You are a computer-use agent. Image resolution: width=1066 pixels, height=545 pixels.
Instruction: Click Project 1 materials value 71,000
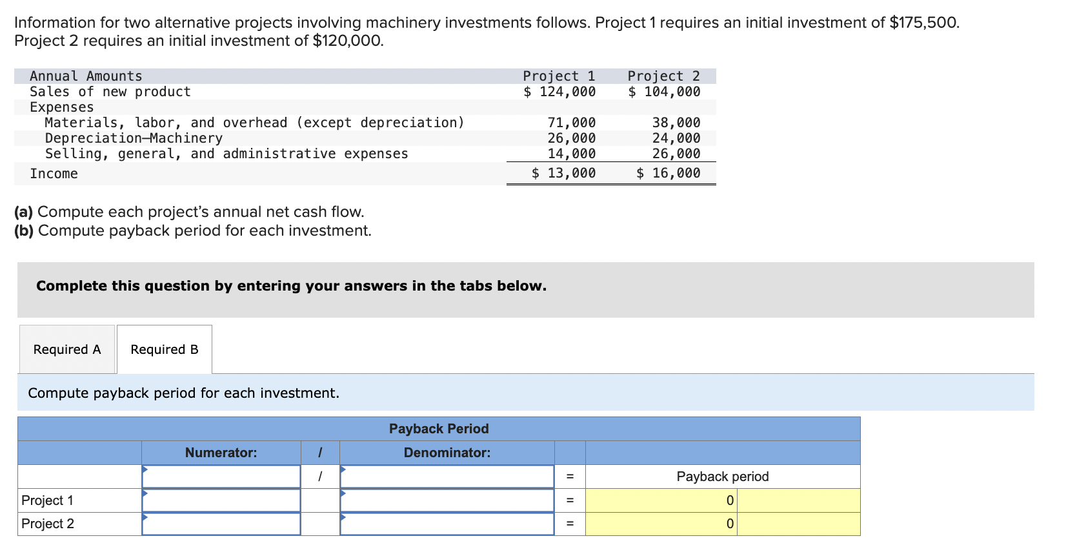(x=572, y=123)
